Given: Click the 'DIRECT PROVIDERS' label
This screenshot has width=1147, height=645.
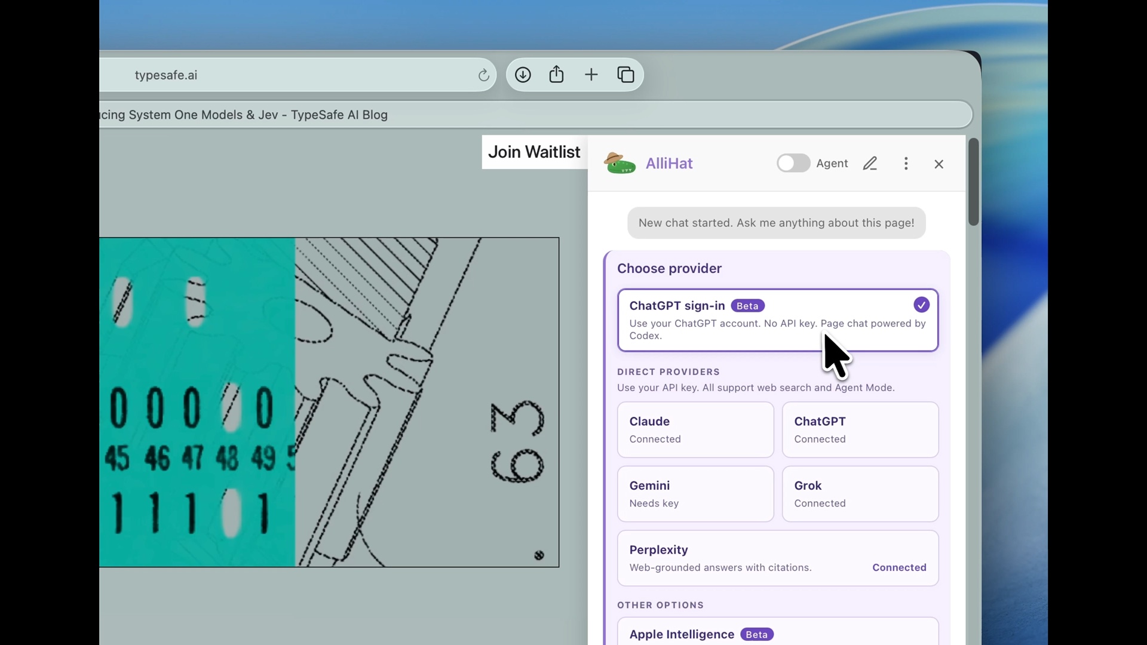Looking at the screenshot, I should 668,371.
